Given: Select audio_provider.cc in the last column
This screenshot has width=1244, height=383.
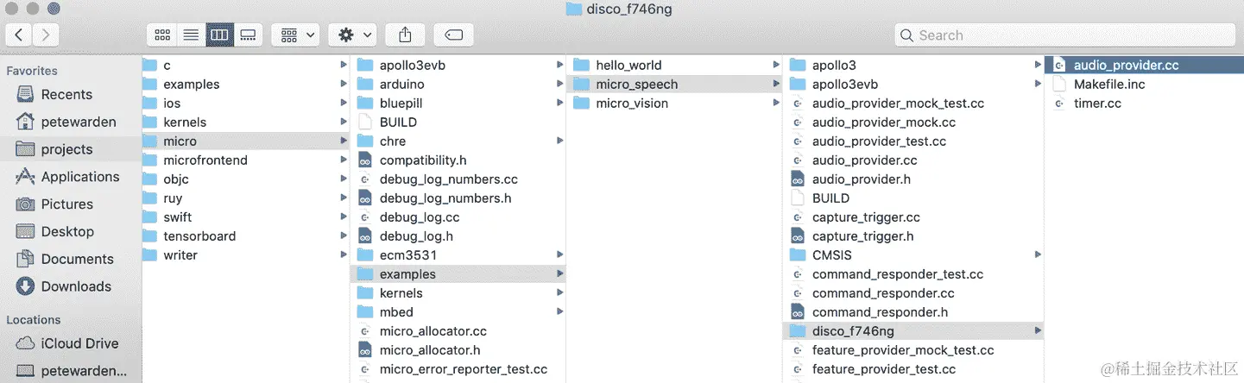Looking at the screenshot, I should tap(1144, 65).
